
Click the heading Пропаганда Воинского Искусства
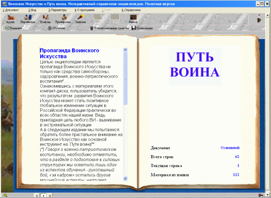point(69,53)
